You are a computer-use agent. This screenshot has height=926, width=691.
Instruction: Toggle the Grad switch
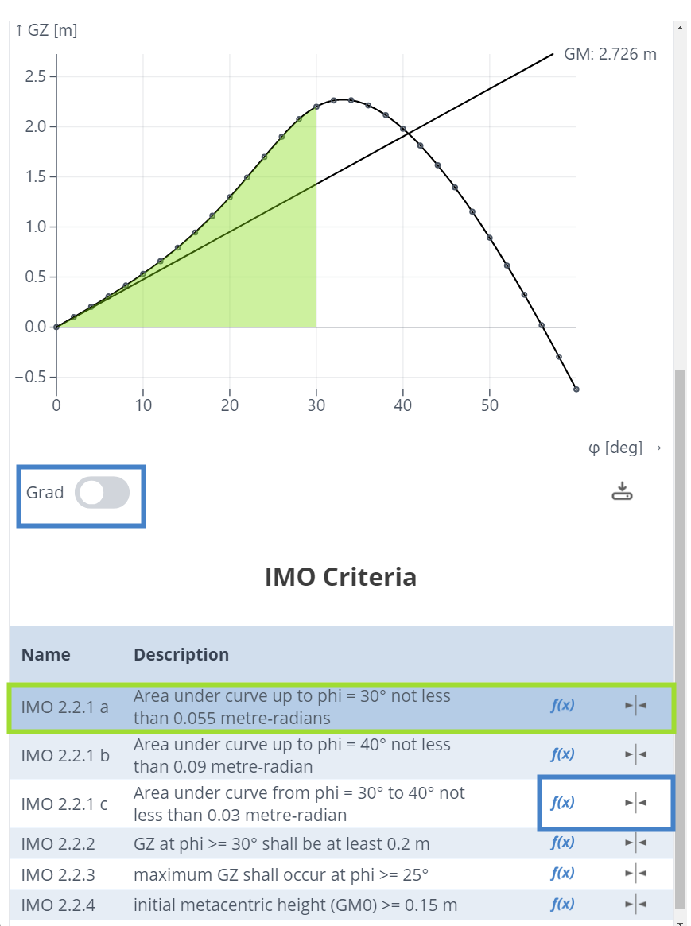coord(102,493)
